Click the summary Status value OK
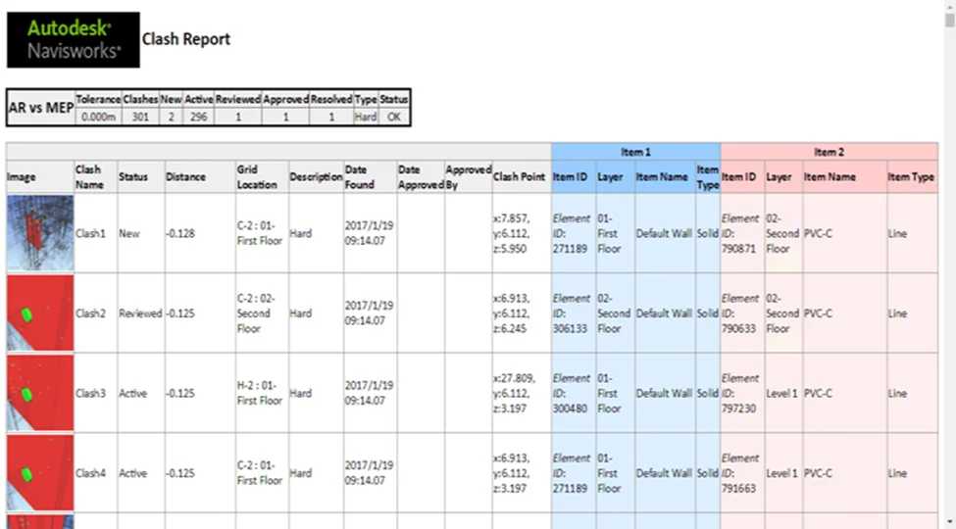The image size is (956, 529). [x=394, y=117]
